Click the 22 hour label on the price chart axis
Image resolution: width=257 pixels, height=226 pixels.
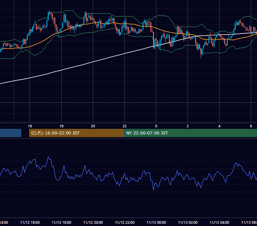[x=125, y=126]
